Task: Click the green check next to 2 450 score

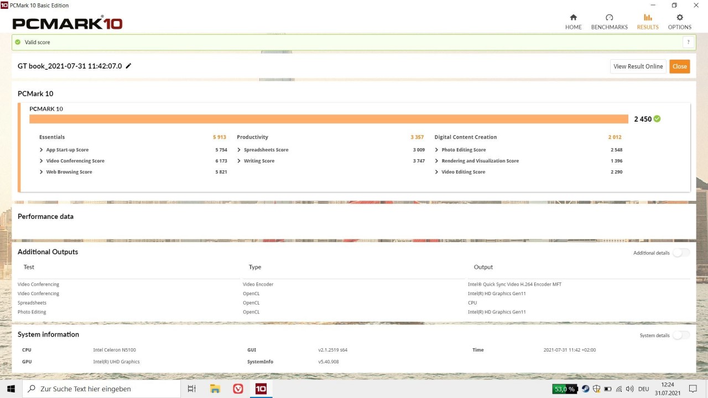Action: click(657, 119)
